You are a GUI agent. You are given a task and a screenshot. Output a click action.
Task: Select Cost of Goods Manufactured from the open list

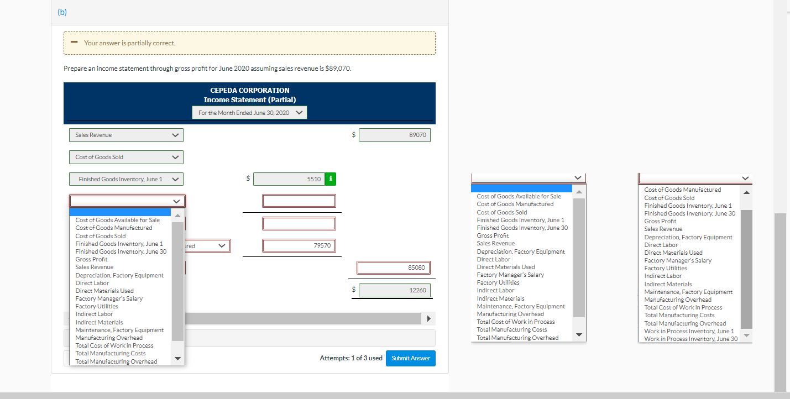click(x=114, y=227)
